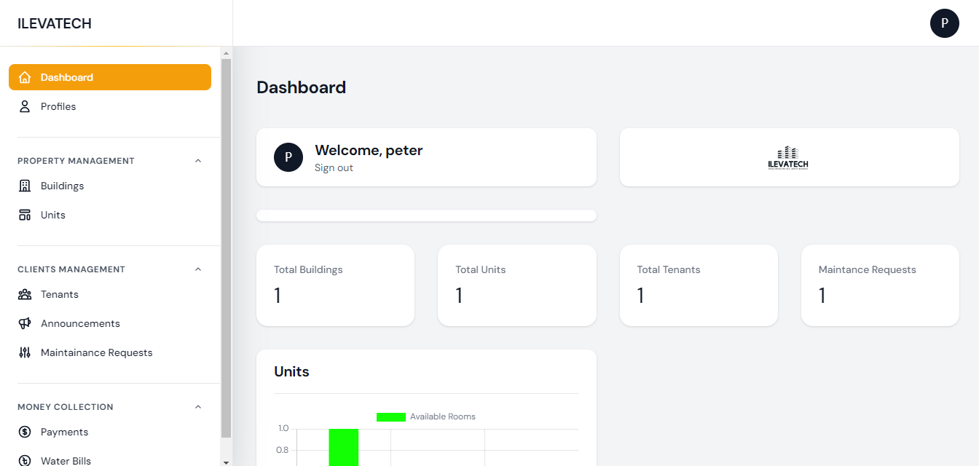Click the Dashboard home icon in the sidebar
The height and width of the screenshot is (466, 979).
tap(25, 77)
